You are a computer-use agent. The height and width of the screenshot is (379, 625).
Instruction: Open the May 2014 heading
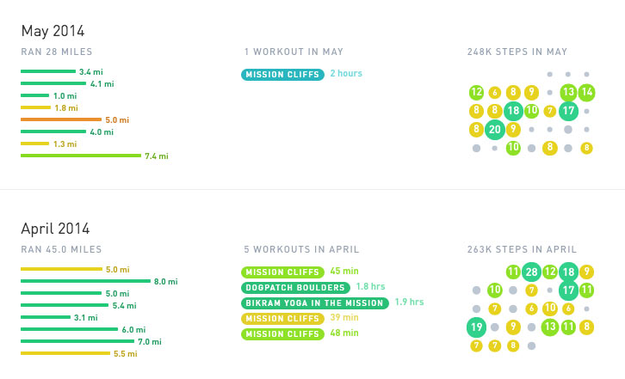click(53, 31)
